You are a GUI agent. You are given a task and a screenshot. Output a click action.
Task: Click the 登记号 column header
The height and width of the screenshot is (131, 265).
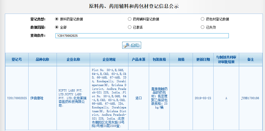pyautogui.click(x=17, y=60)
